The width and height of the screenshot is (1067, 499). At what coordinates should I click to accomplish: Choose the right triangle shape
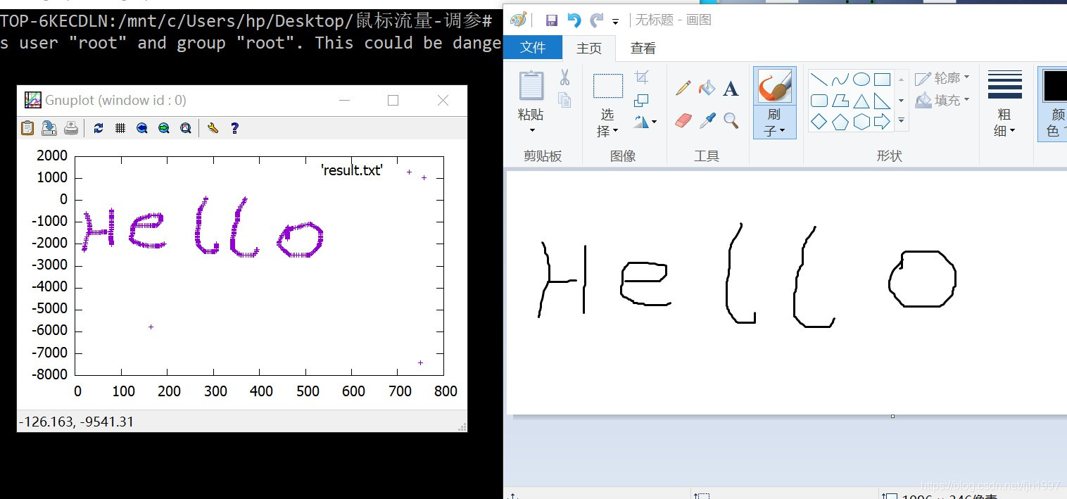pyautogui.click(x=883, y=101)
